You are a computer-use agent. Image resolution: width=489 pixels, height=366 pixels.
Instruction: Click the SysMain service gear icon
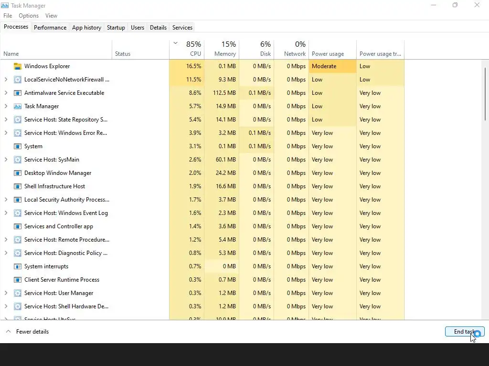(18, 160)
